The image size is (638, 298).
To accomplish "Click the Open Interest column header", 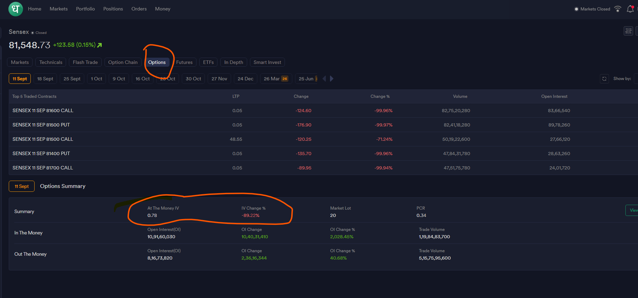I will [x=554, y=96].
